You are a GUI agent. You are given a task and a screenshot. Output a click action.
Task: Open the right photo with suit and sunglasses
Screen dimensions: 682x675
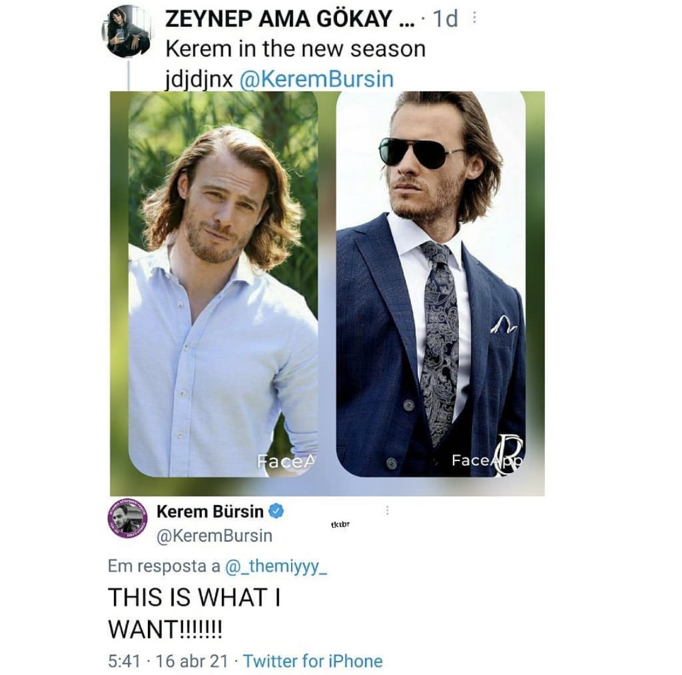click(x=431, y=285)
